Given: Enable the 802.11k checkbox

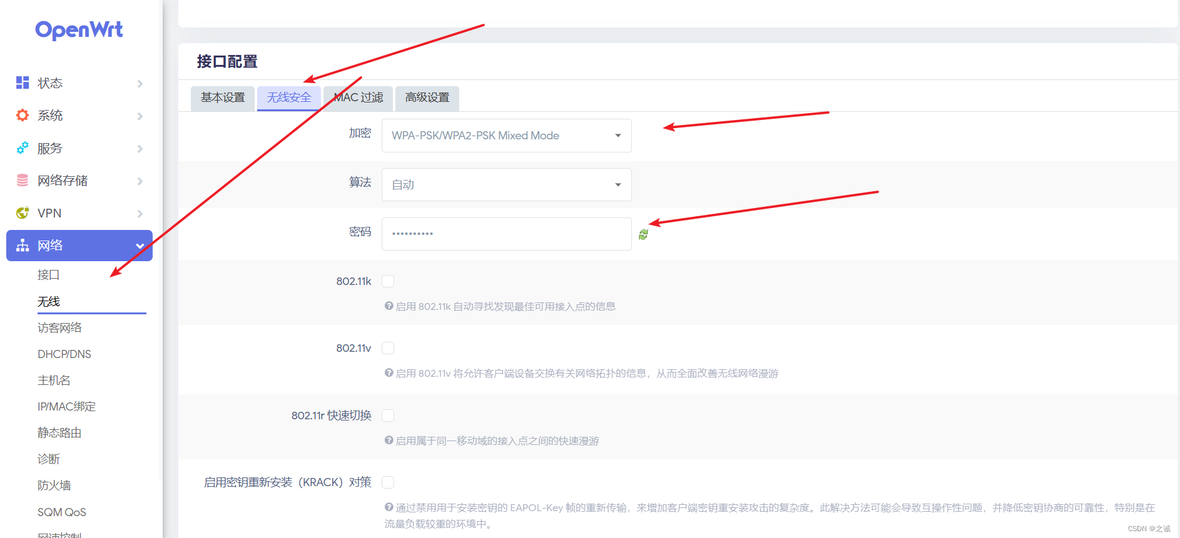Looking at the screenshot, I should pyautogui.click(x=388, y=281).
